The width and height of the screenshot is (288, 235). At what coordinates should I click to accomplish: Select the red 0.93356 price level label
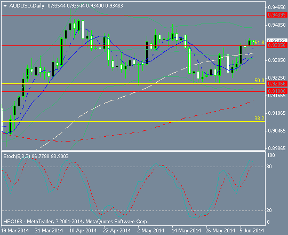[x=277, y=45]
